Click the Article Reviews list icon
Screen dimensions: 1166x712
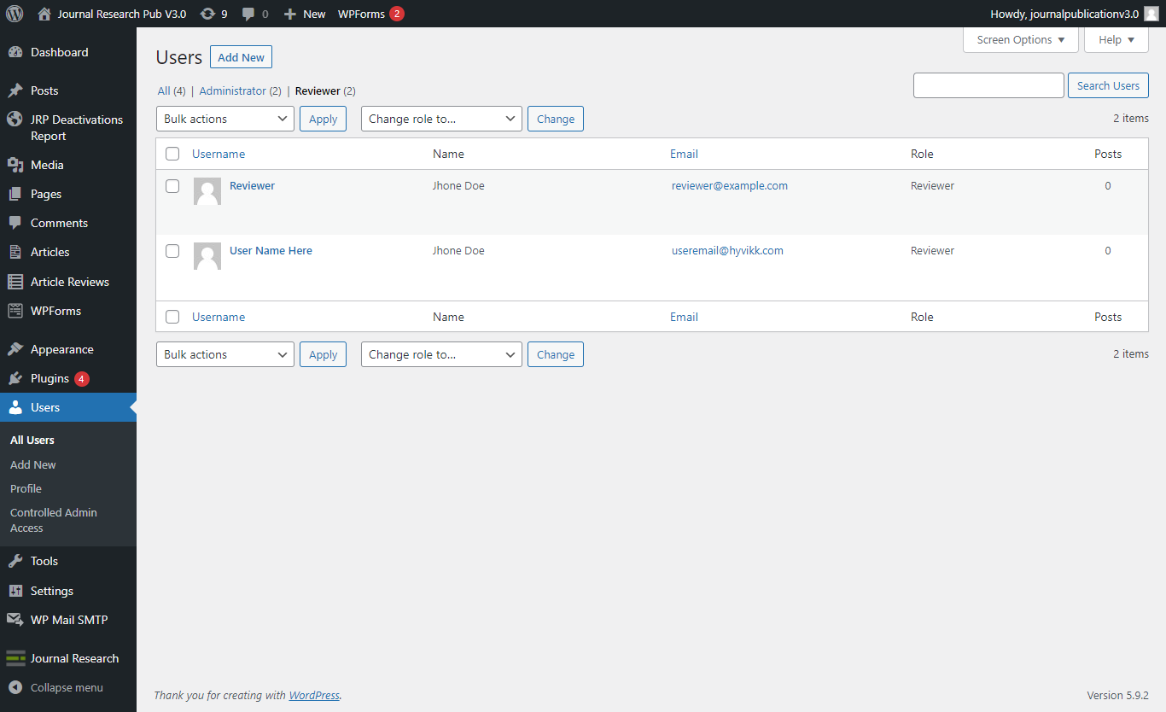click(15, 282)
